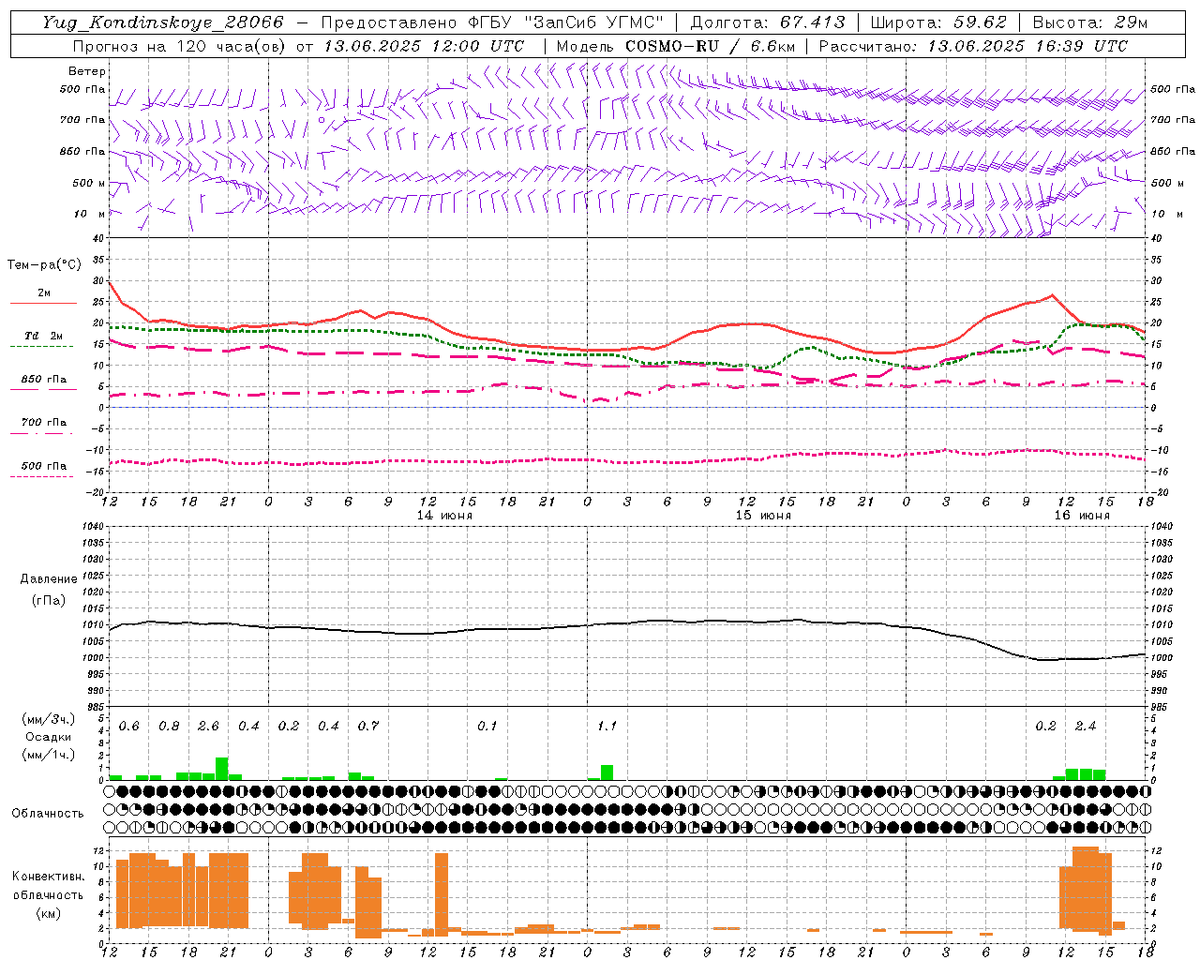1200x960 pixels.
Task: Click the '14 июня' date label
Action: pos(444,516)
